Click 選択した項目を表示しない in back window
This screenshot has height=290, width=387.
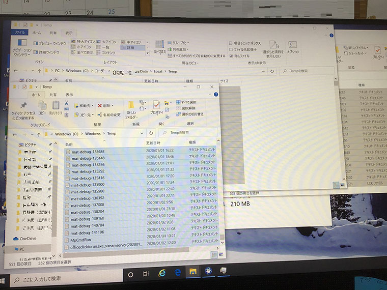pos(273,49)
